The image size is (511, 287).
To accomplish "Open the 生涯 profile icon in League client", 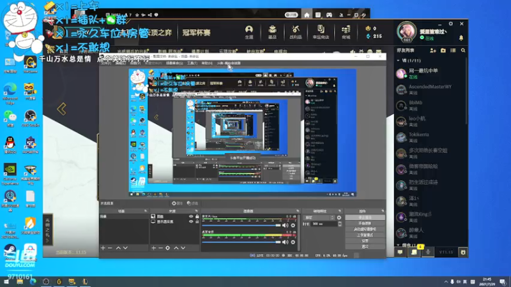I will (249, 33).
